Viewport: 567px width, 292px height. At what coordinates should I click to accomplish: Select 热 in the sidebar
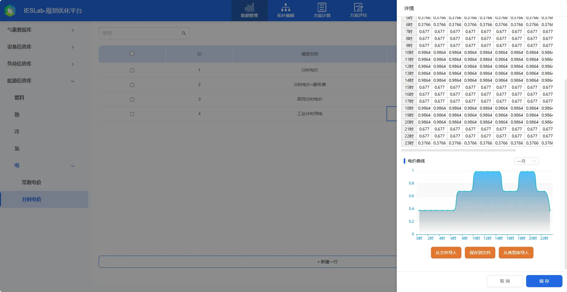click(17, 114)
